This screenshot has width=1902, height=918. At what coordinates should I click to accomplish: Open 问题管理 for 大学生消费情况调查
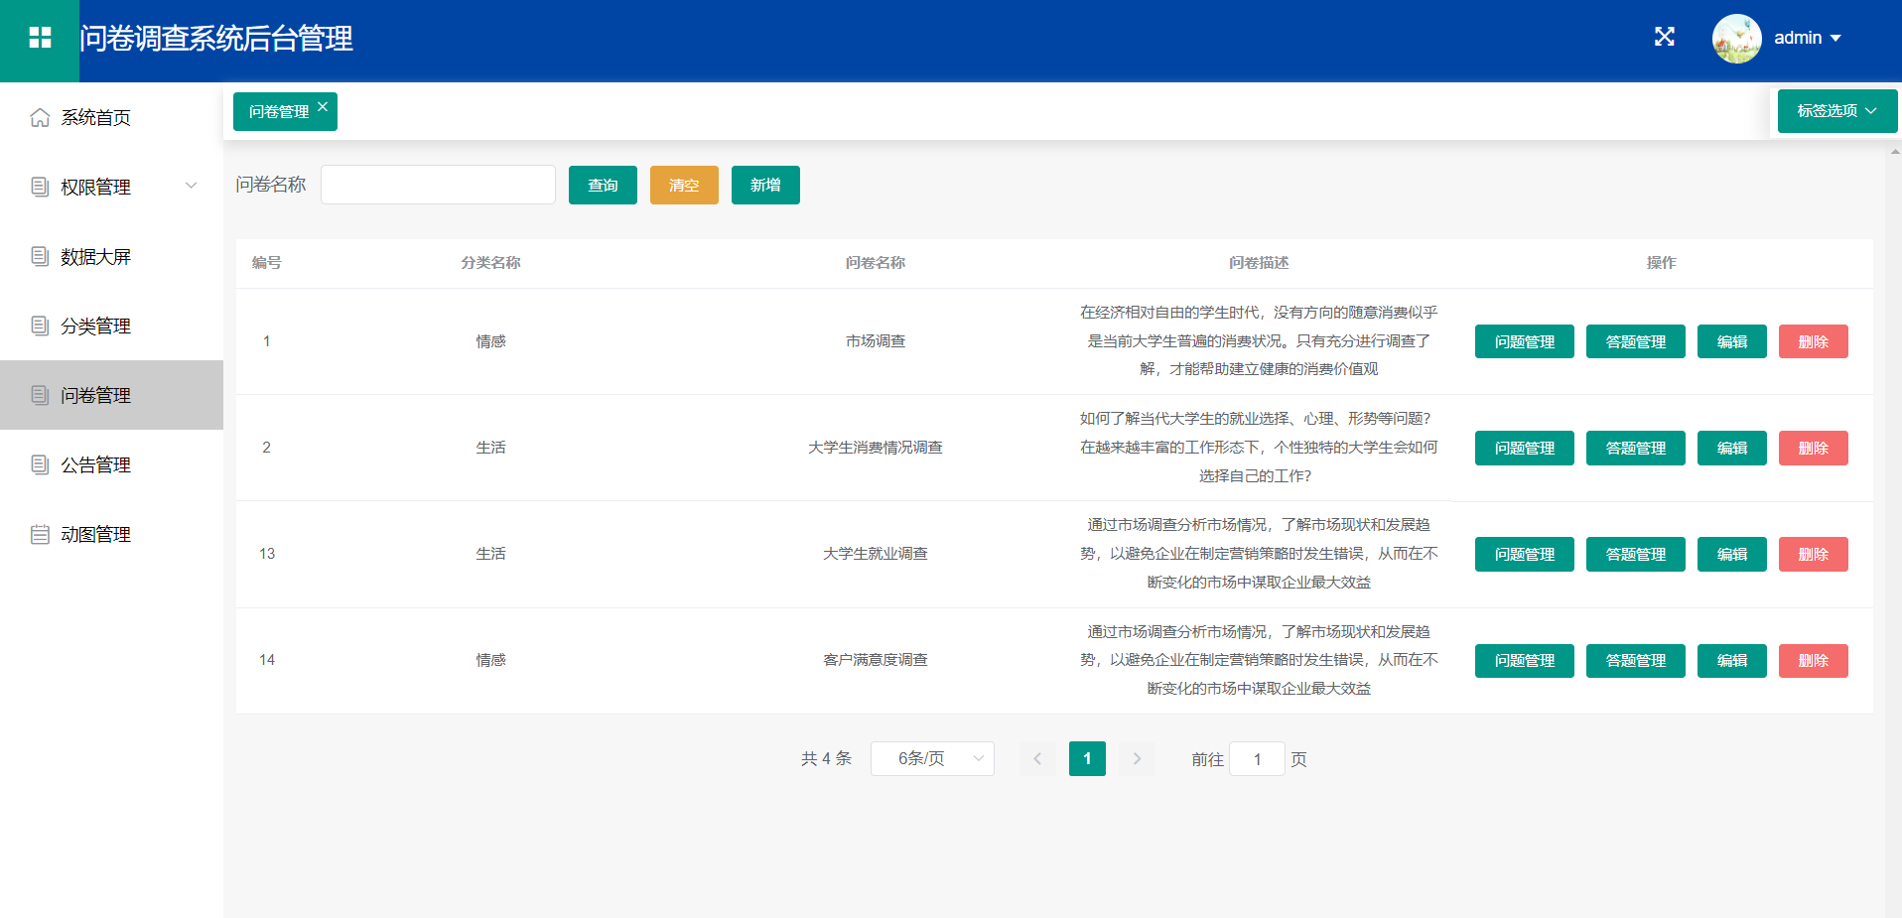[1525, 448]
